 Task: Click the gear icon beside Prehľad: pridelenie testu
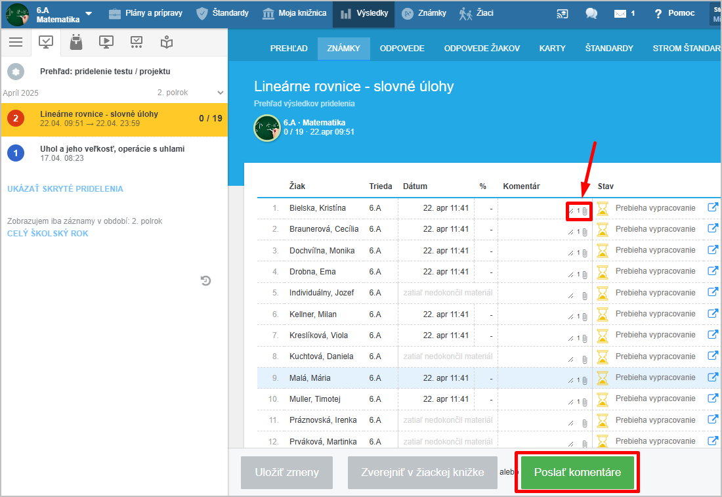click(16, 72)
